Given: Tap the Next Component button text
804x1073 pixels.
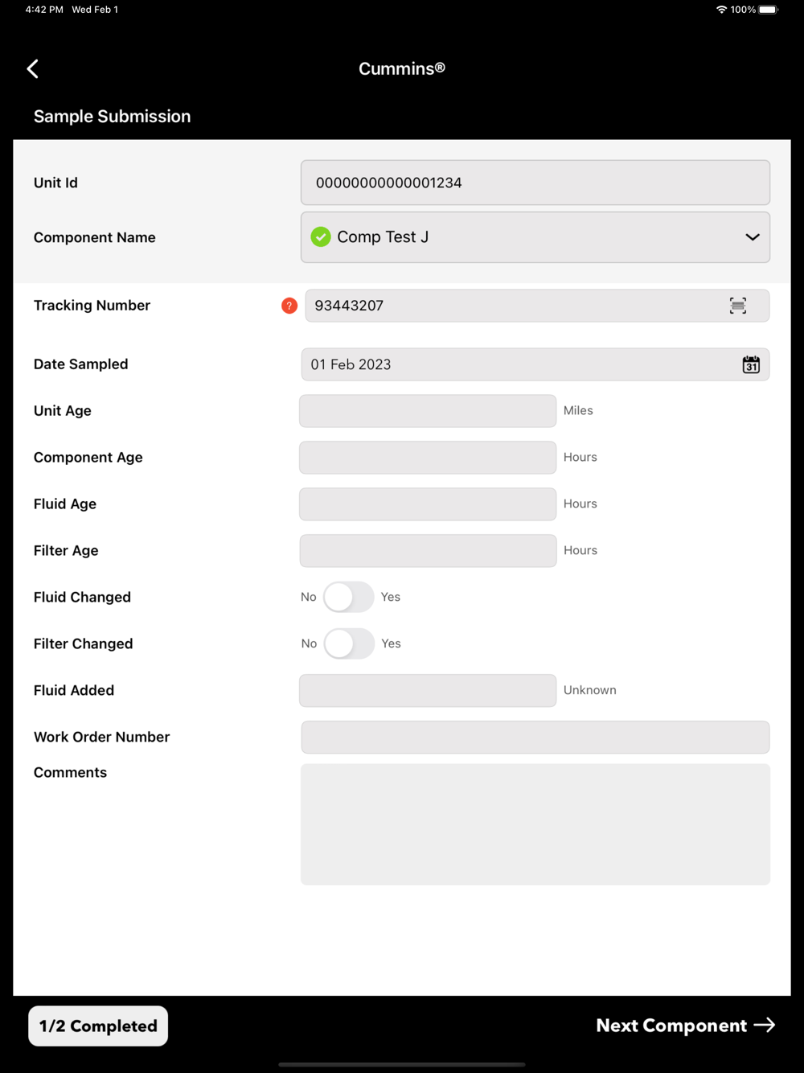Looking at the screenshot, I should click(x=671, y=1026).
